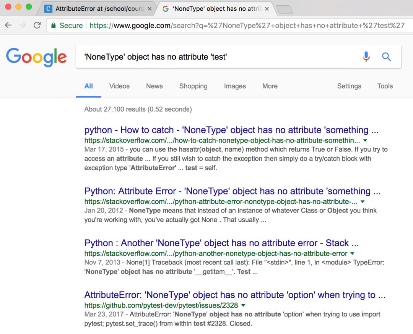Screen dimensions: 413x334
Task: Go back using the browser back arrow
Action: (8, 25)
